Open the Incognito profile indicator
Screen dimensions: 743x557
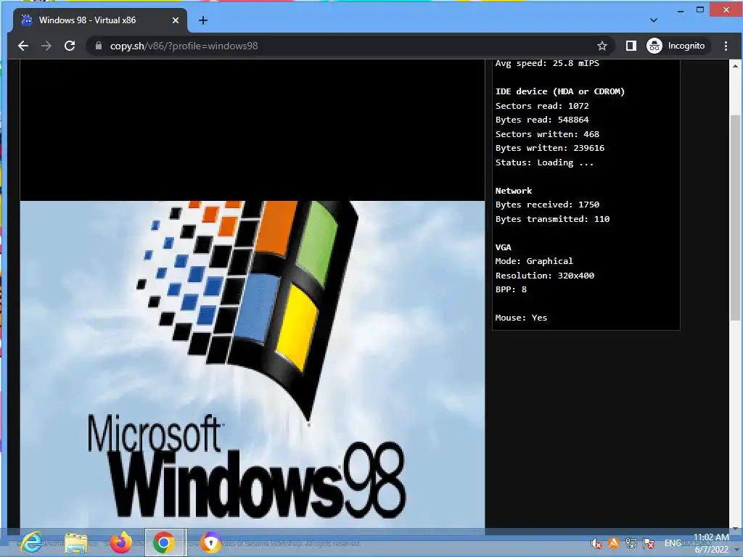point(676,46)
